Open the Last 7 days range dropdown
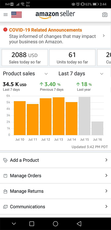This screenshot has width=111, height=230. point(81,74)
